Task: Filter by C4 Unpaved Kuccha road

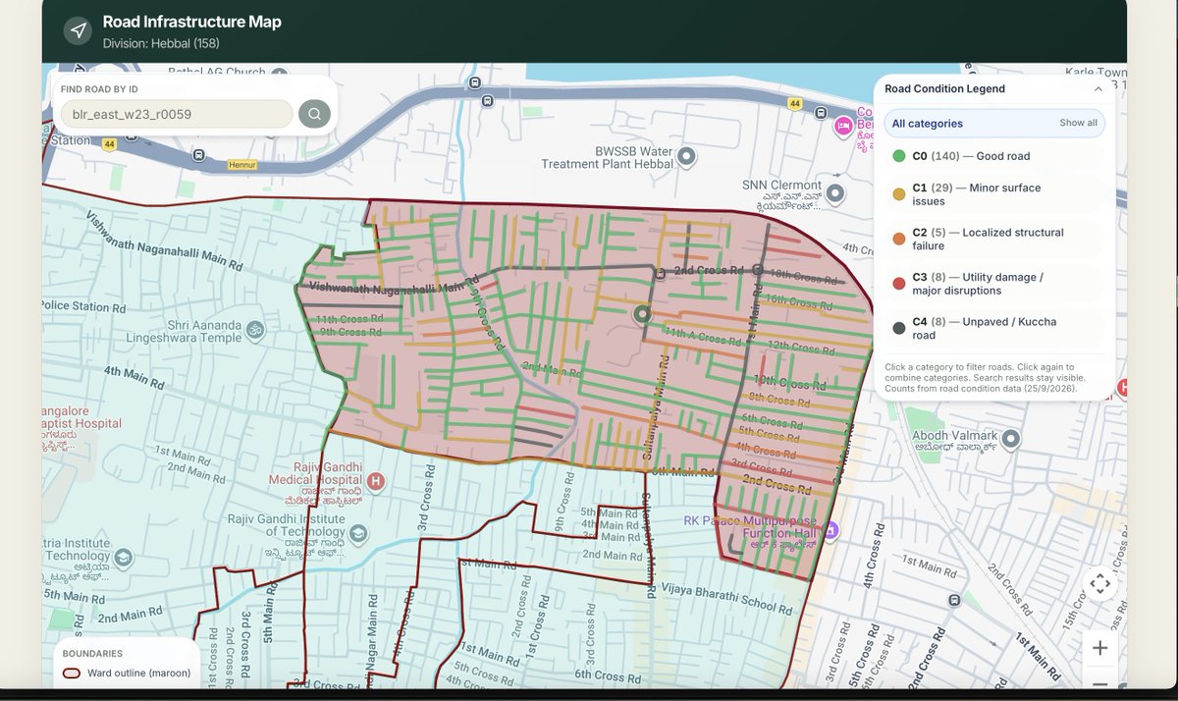Action: point(994,328)
